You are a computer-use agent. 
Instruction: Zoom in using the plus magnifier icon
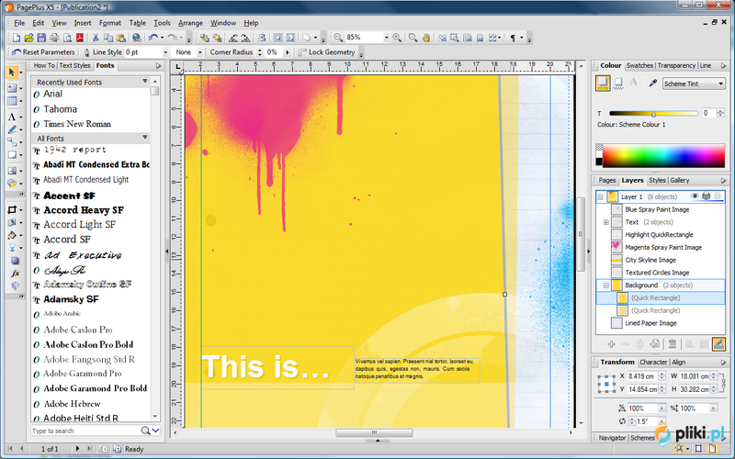click(x=397, y=38)
